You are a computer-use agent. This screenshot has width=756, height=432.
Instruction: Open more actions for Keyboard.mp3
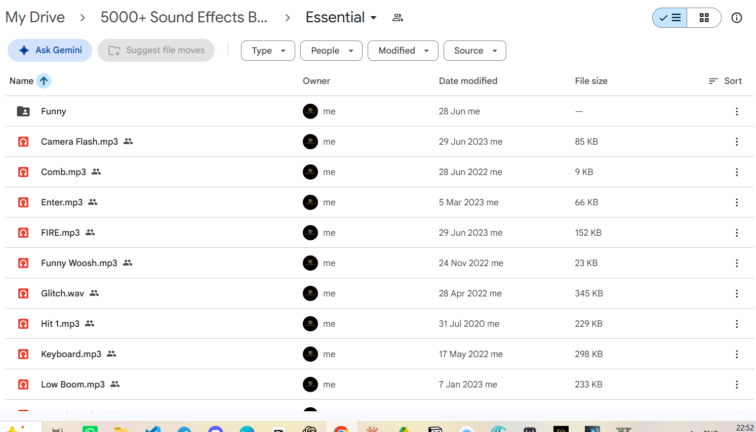point(737,354)
